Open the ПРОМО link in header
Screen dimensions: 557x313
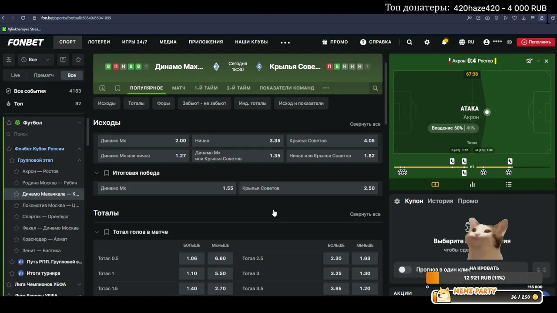tap(335, 42)
